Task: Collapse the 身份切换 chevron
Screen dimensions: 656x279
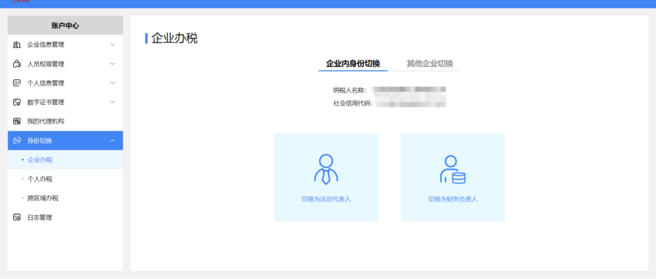Action: 112,141
